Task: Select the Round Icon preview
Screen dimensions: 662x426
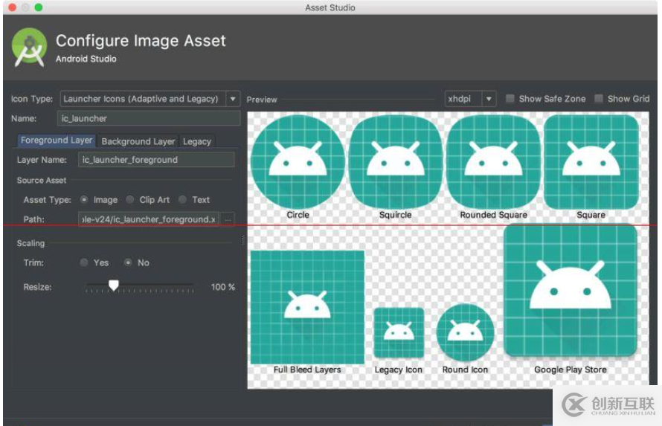Action: [465, 332]
